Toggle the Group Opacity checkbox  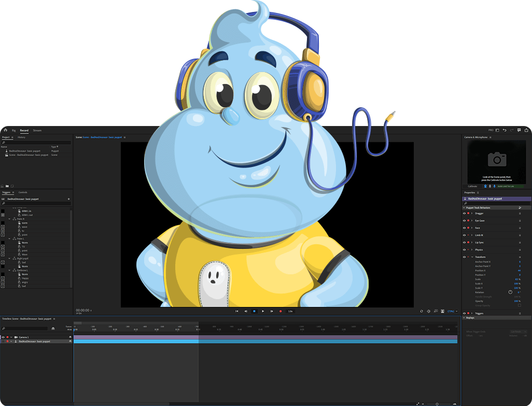[520, 305]
